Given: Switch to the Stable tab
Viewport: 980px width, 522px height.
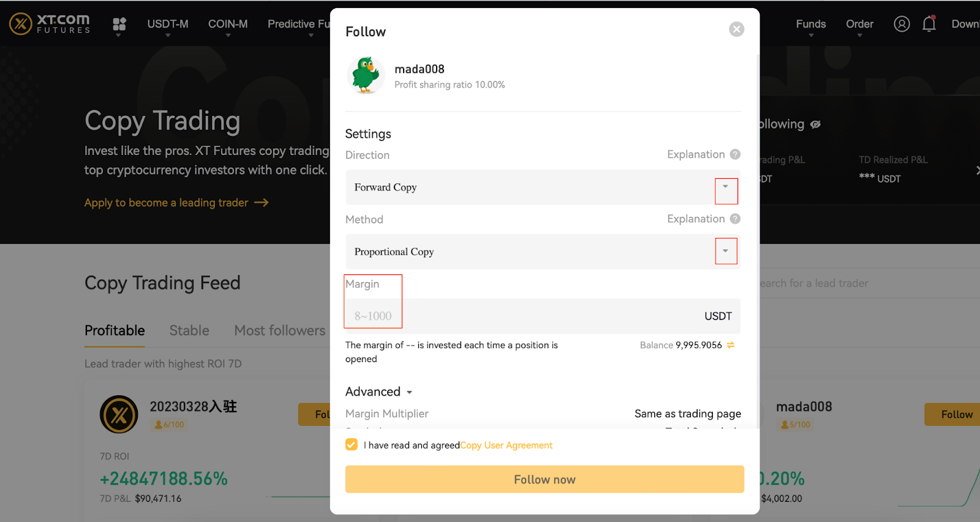Looking at the screenshot, I should (x=189, y=331).
